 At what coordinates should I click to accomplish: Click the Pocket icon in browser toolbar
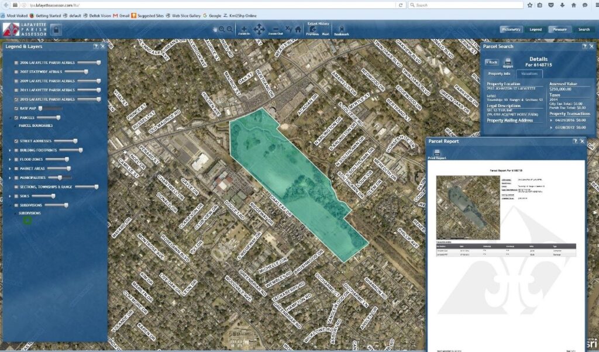tap(551, 5)
